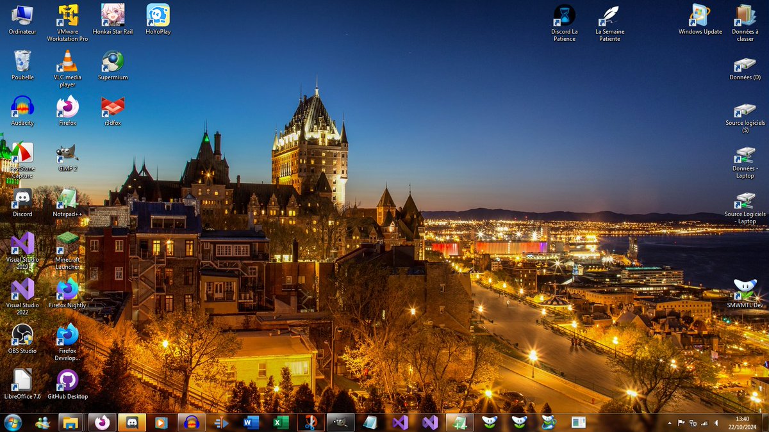Select the VLC media player shortcut
Image resolution: width=769 pixels, height=432 pixels.
67,68
